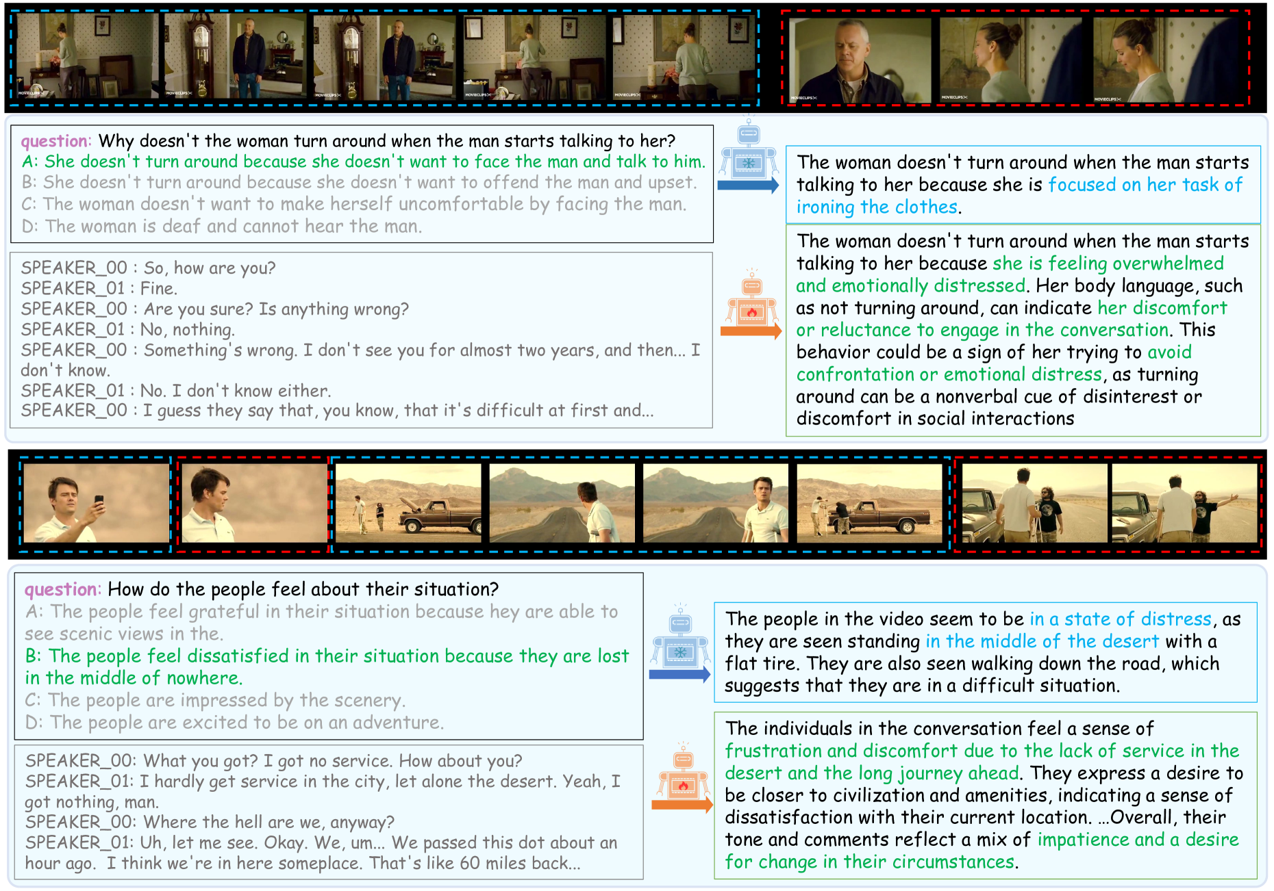Select answer B about not wanting to offend the man
Image resolution: width=1274 pixels, height=891 pixels.
pyautogui.click(x=359, y=183)
